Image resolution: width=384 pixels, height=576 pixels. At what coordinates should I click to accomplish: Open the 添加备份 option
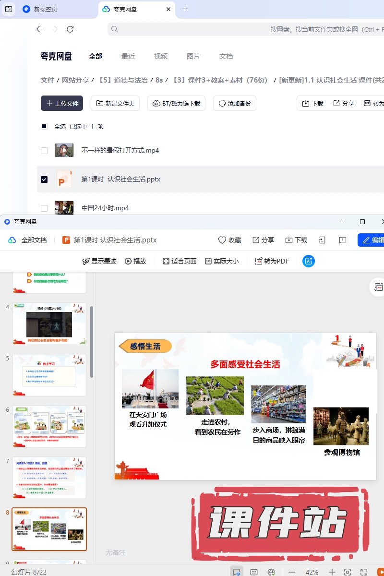tap(235, 103)
